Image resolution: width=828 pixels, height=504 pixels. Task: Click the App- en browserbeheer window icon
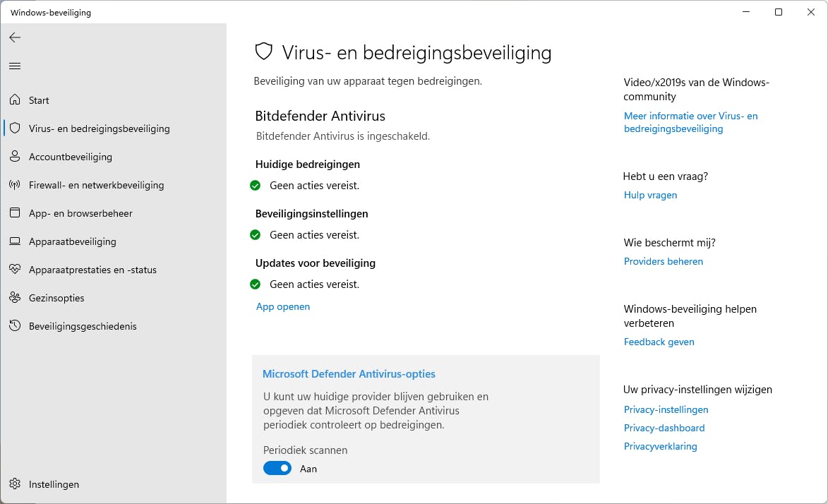click(15, 213)
